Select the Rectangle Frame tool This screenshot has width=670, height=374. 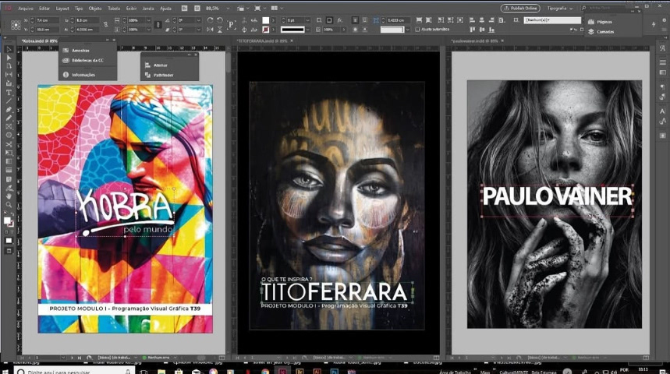pos(9,127)
